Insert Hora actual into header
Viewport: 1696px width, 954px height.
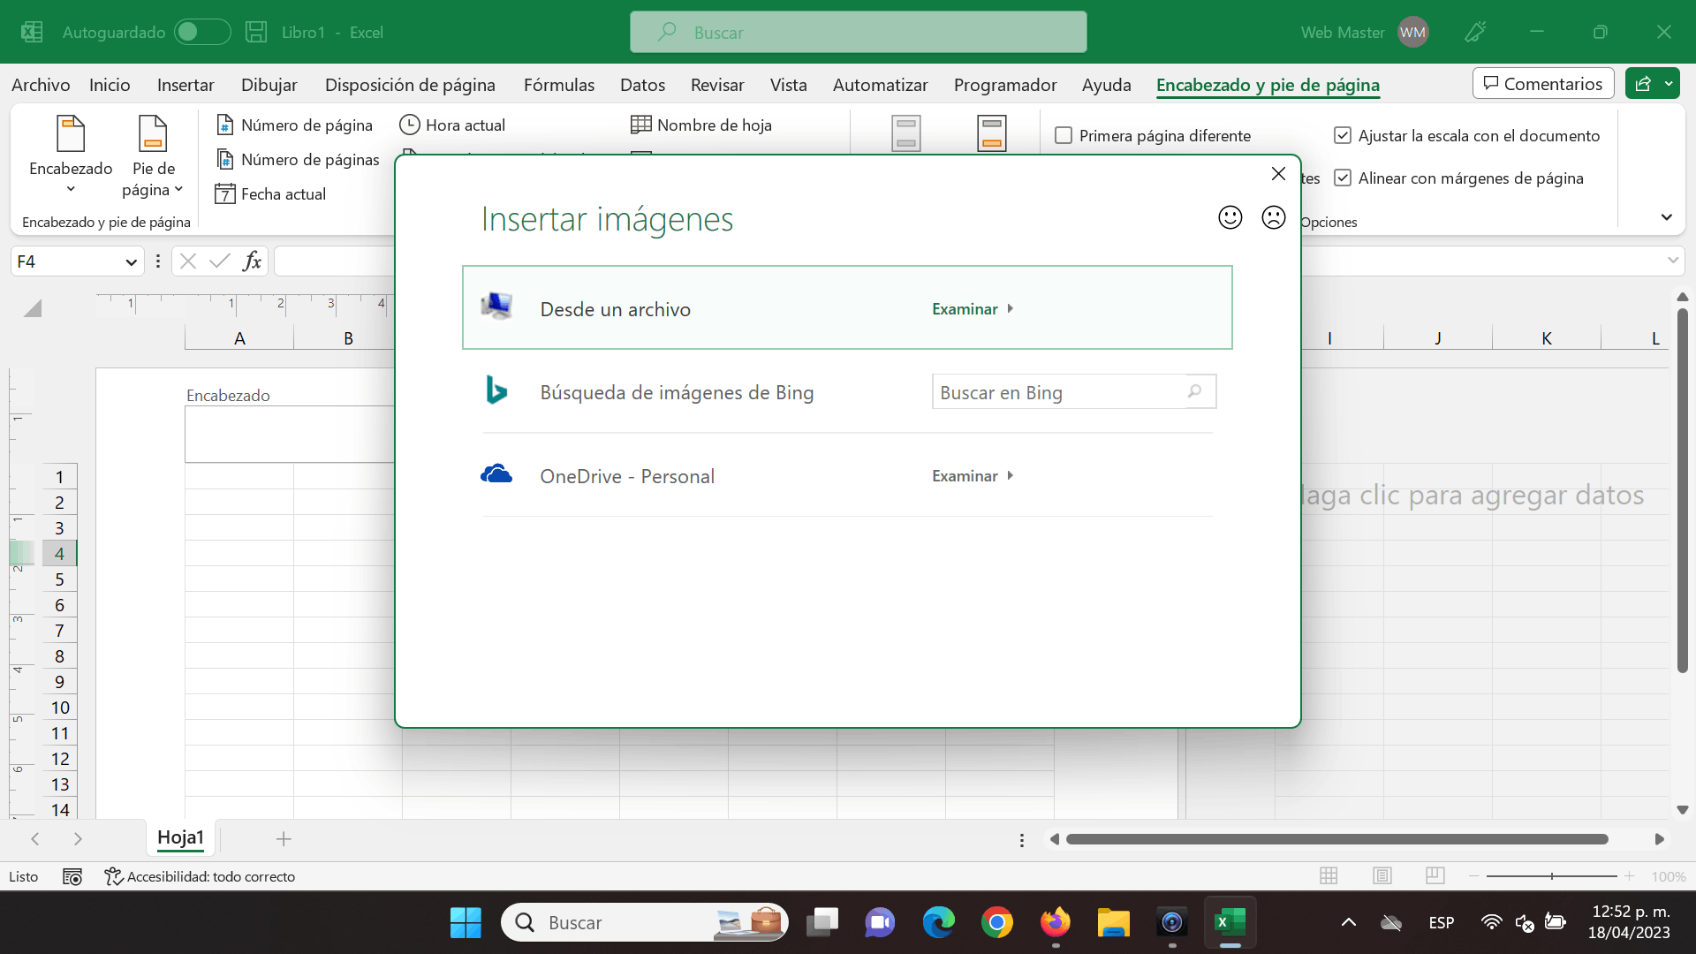[452, 125]
